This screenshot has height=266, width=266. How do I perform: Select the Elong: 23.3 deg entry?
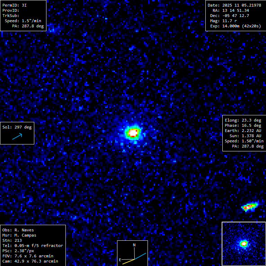[x=243, y=120]
